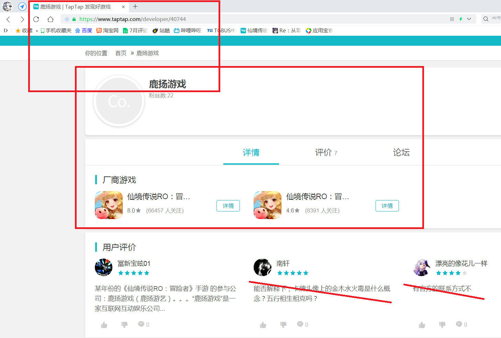Open 漂亮的像花儿一样 user avatar
Image resolution: width=501 pixels, height=338 pixels.
pyautogui.click(x=422, y=267)
